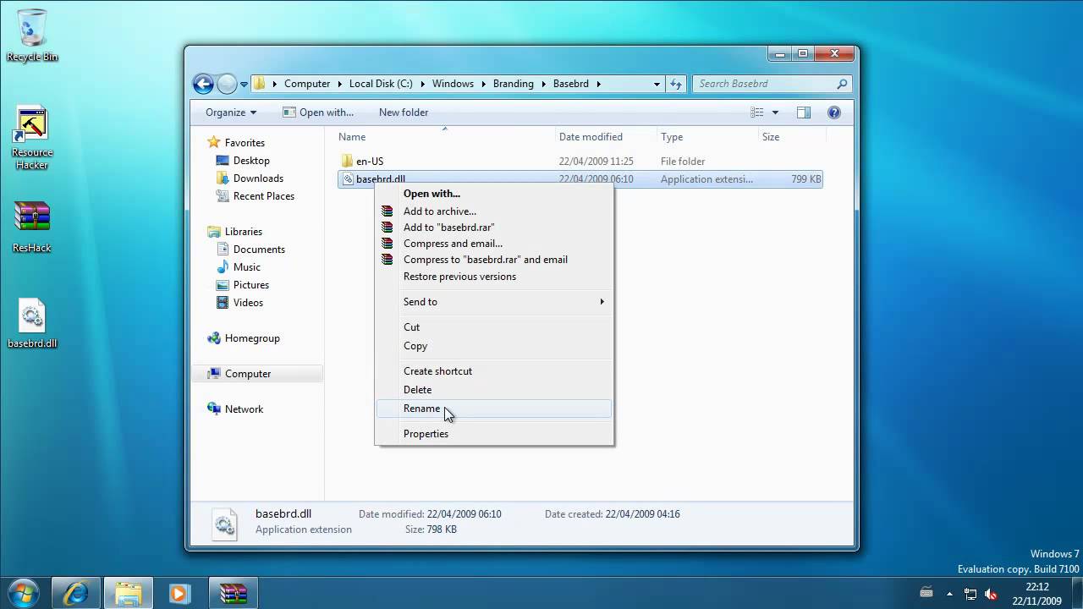Select the Resource Hacker desktop shortcut
The height and width of the screenshot is (609, 1083).
pyautogui.click(x=32, y=138)
